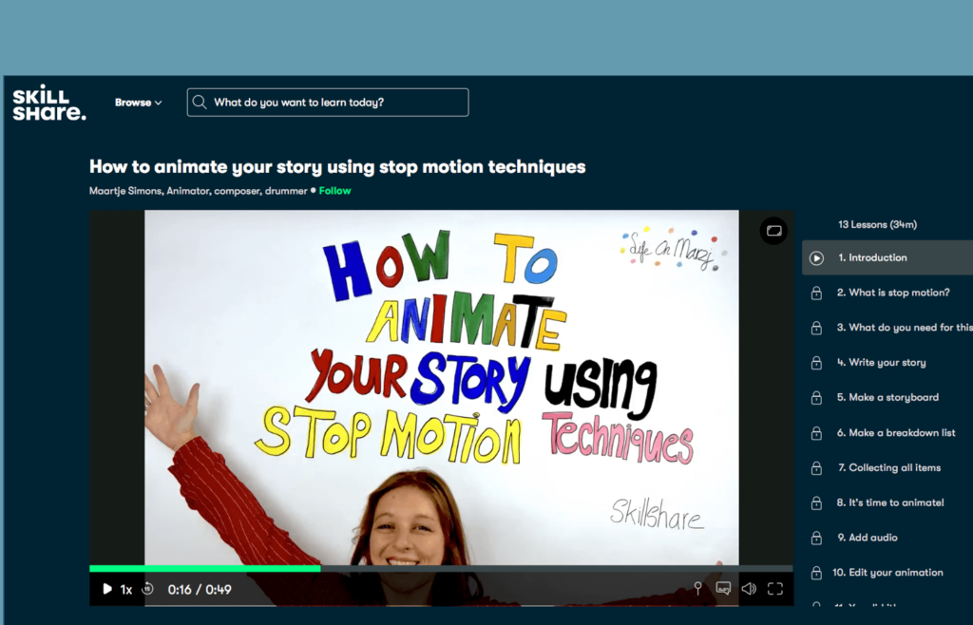Open lesson '3. What do you need for this'

(x=904, y=328)
